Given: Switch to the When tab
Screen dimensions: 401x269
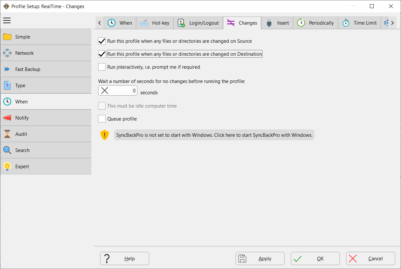Looking at the screenshot, I should point(120,23).
